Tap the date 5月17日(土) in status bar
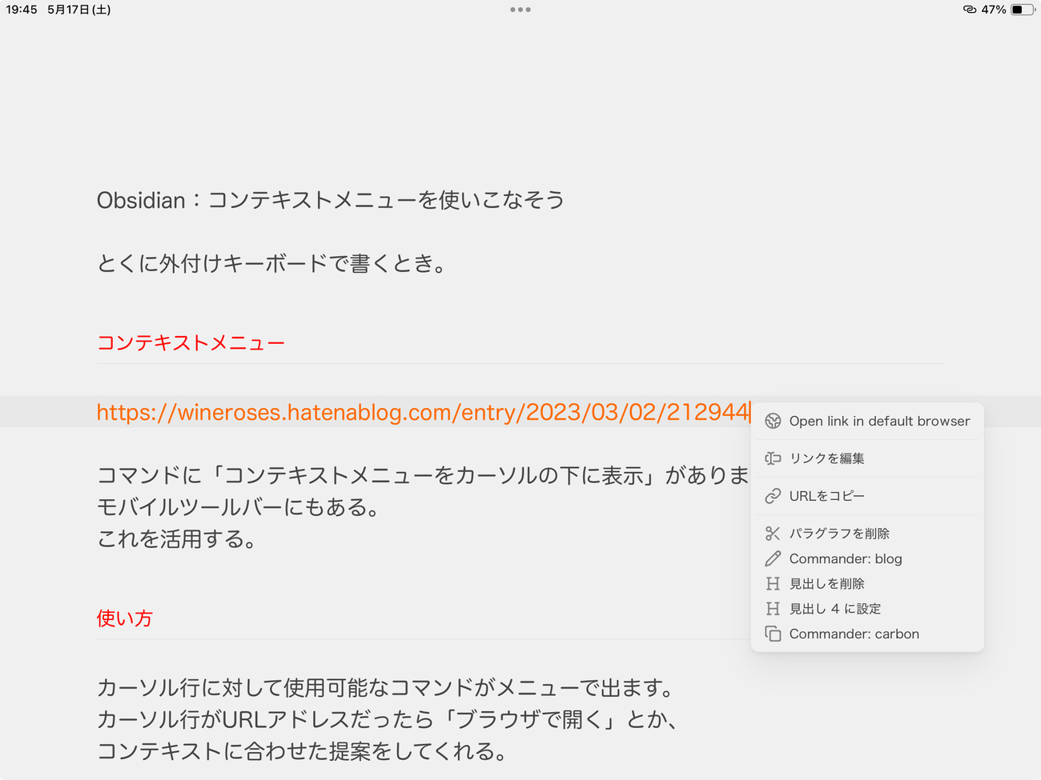Viewport: 1041px width, 780px height. pos(79,10)
